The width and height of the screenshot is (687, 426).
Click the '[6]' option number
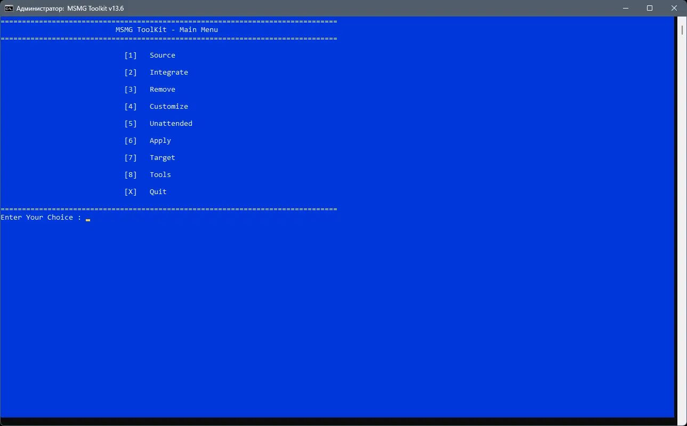131,141
